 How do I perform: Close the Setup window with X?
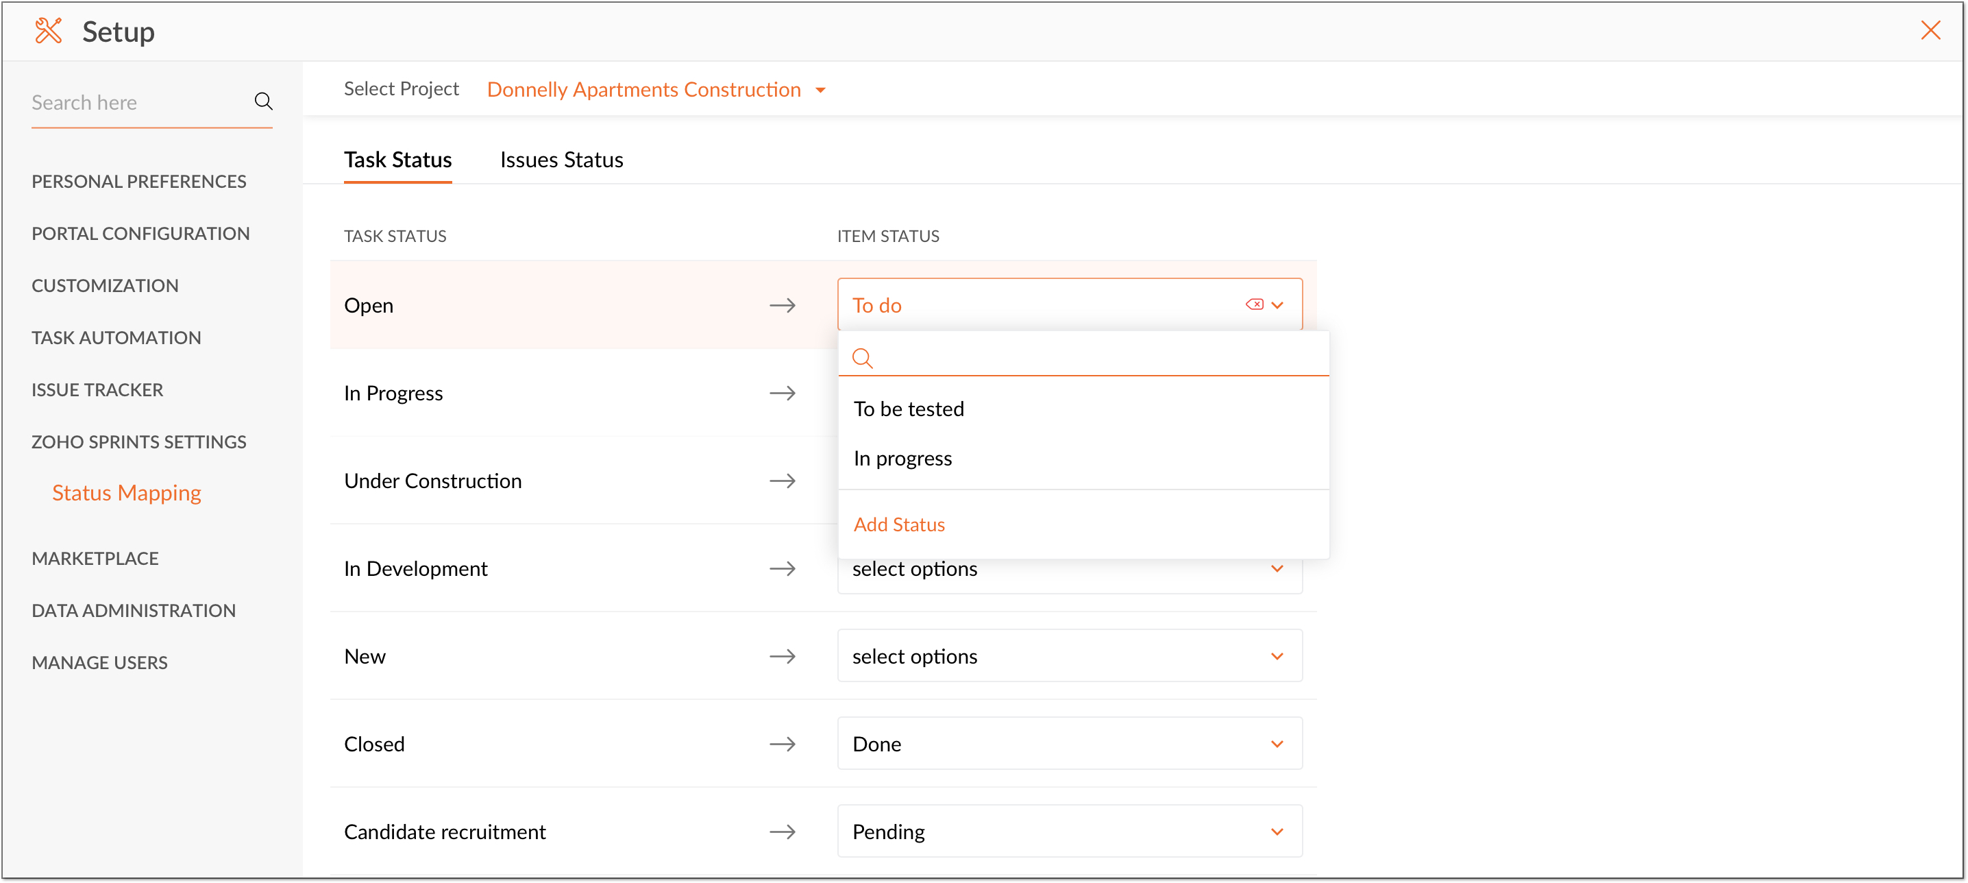pyautogui.click(x=1930, y=31)
